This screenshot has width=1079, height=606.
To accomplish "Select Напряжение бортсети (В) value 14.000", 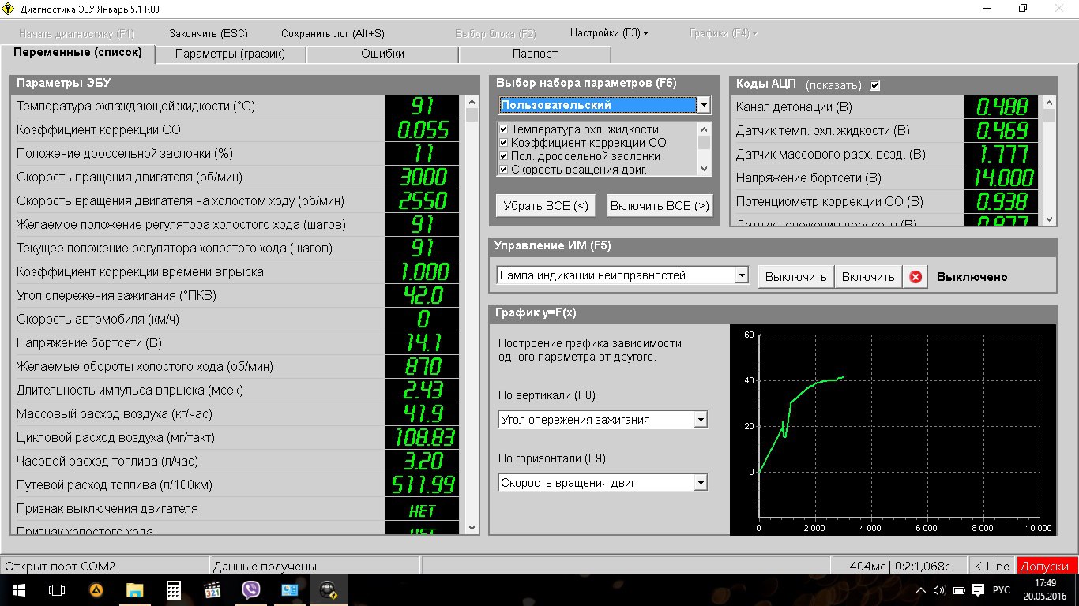I will click(1002, 178).
